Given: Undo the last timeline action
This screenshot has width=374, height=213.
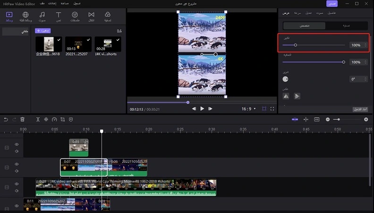Looking at the screenshot, I should click(x=6, y=119).
